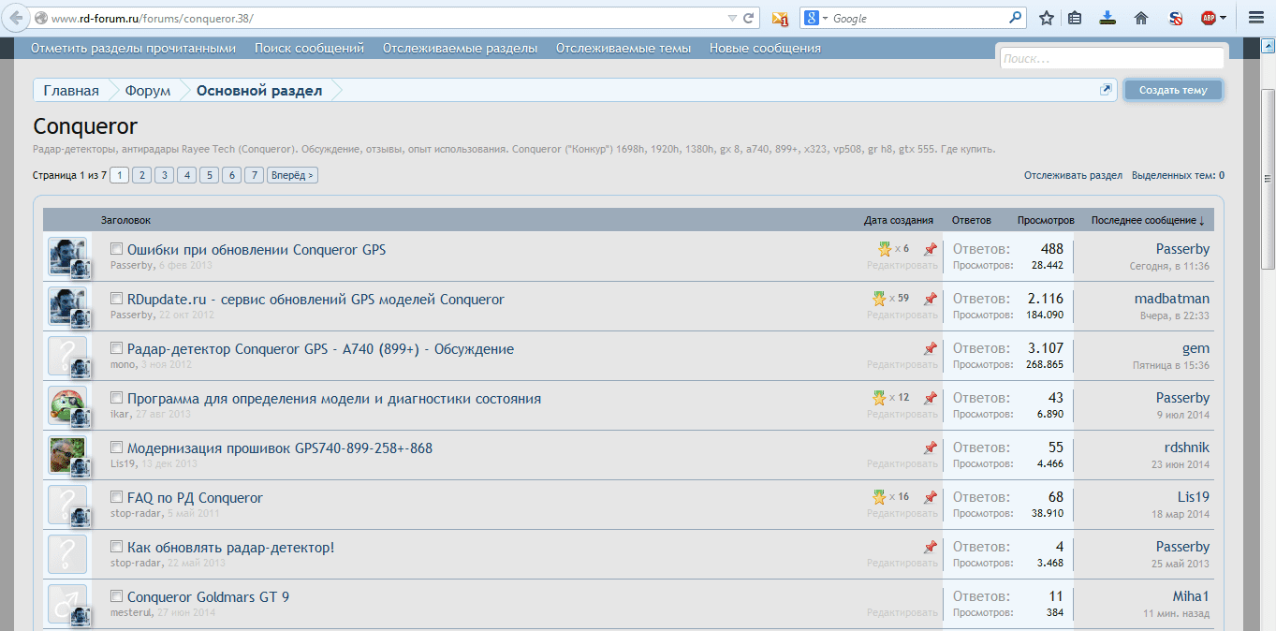Expand the URL bar history dropdown
The height and width of the screenshot is (631, 1276).
click(x=732, y=18)
